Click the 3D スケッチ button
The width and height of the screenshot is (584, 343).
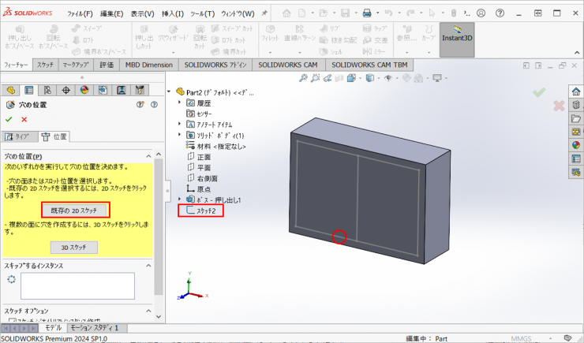(74, 248)
